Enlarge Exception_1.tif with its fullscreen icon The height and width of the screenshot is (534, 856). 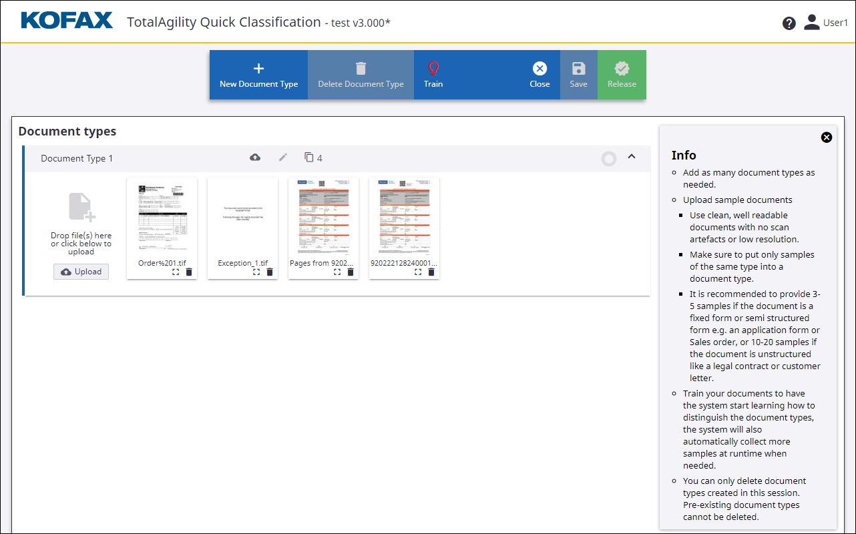tap(256, 272)
